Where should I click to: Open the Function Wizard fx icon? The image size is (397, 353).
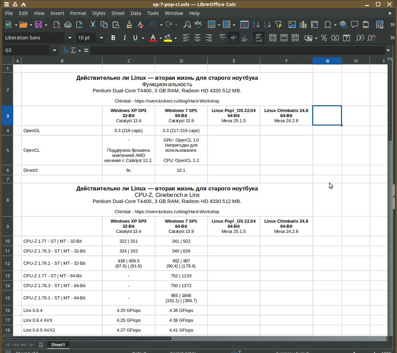point(65,50)
